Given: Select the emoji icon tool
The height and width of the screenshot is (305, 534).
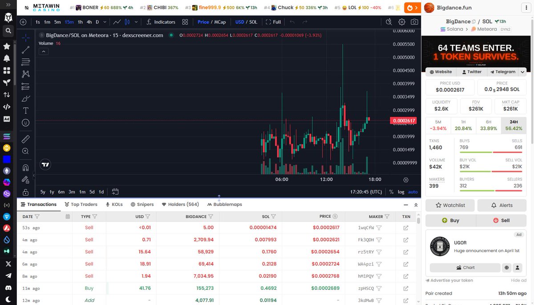Looking at the screenshot, I should tap(25, 123).
